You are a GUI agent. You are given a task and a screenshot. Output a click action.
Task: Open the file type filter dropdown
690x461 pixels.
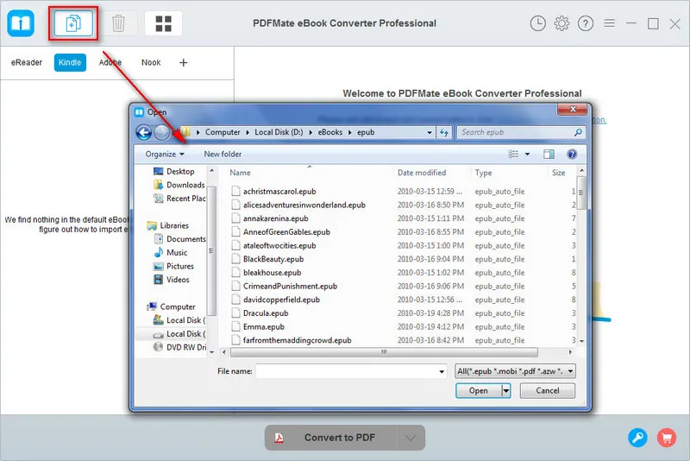[515, 371]
